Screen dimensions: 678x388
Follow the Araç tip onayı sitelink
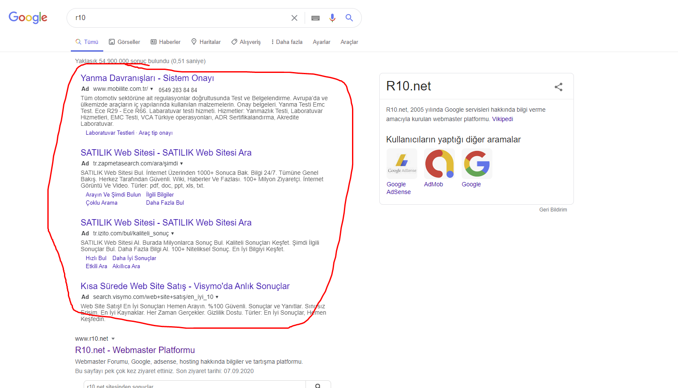156,133
